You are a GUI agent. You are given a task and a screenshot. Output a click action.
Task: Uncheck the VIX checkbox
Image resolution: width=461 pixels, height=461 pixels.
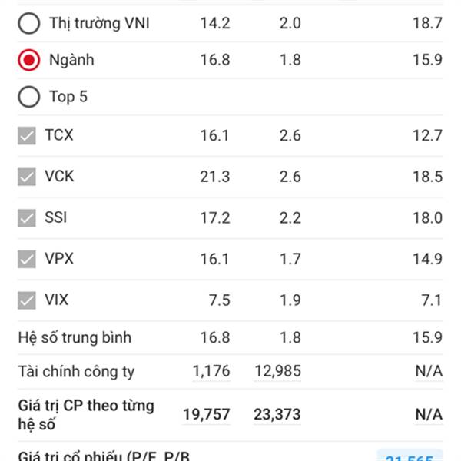click(28, 300)
